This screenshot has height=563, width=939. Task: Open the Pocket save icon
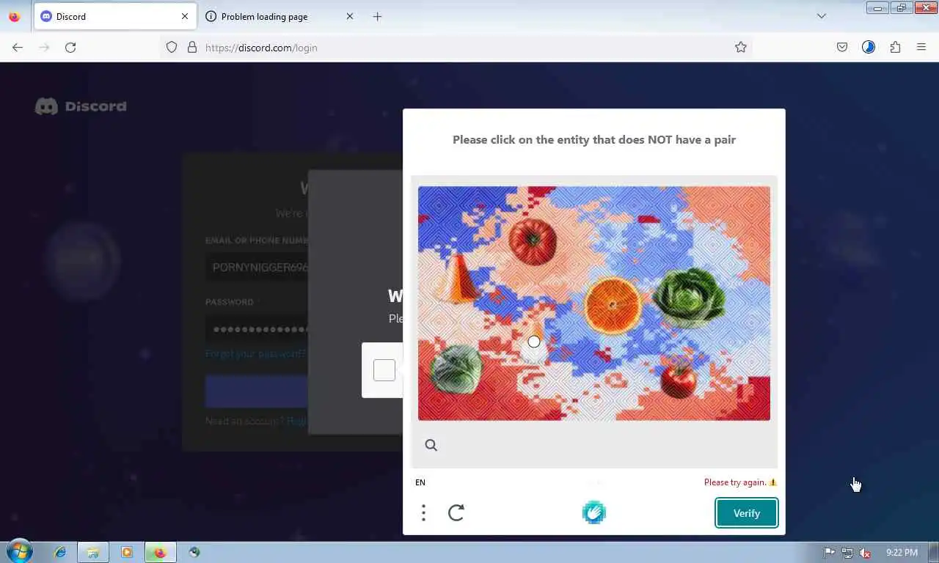[x=842, y=47]
